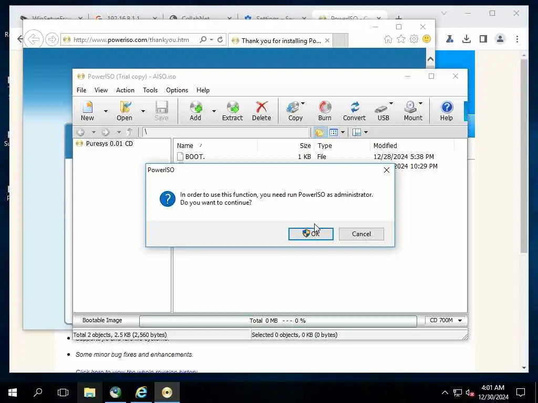Click the Total 0 MB capacity bar
538x403 pixels.
point(278,321)
